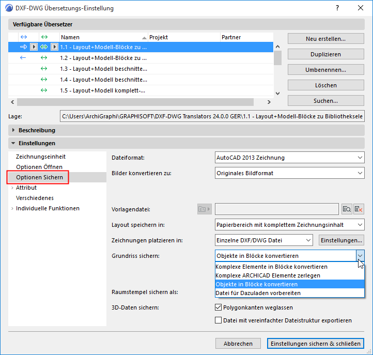Viewport: 373px width, 355px height.
Task: Click the blue default arrow in row 1.1
Action: pos(23,47)
